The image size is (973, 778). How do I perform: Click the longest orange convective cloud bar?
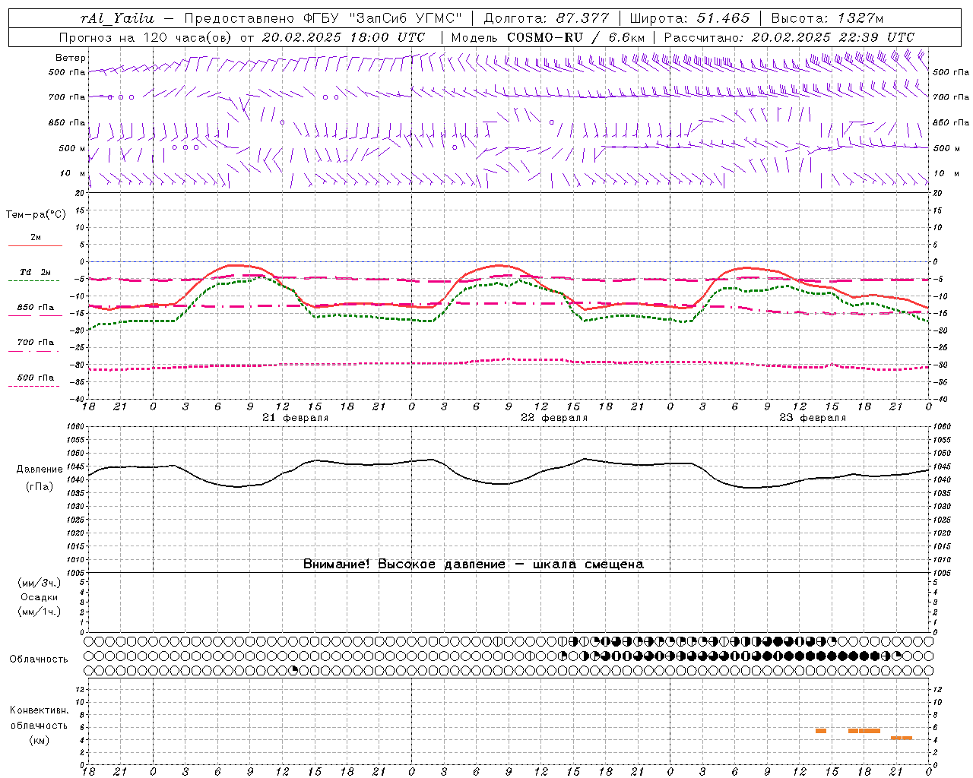(x=864, y=731)
